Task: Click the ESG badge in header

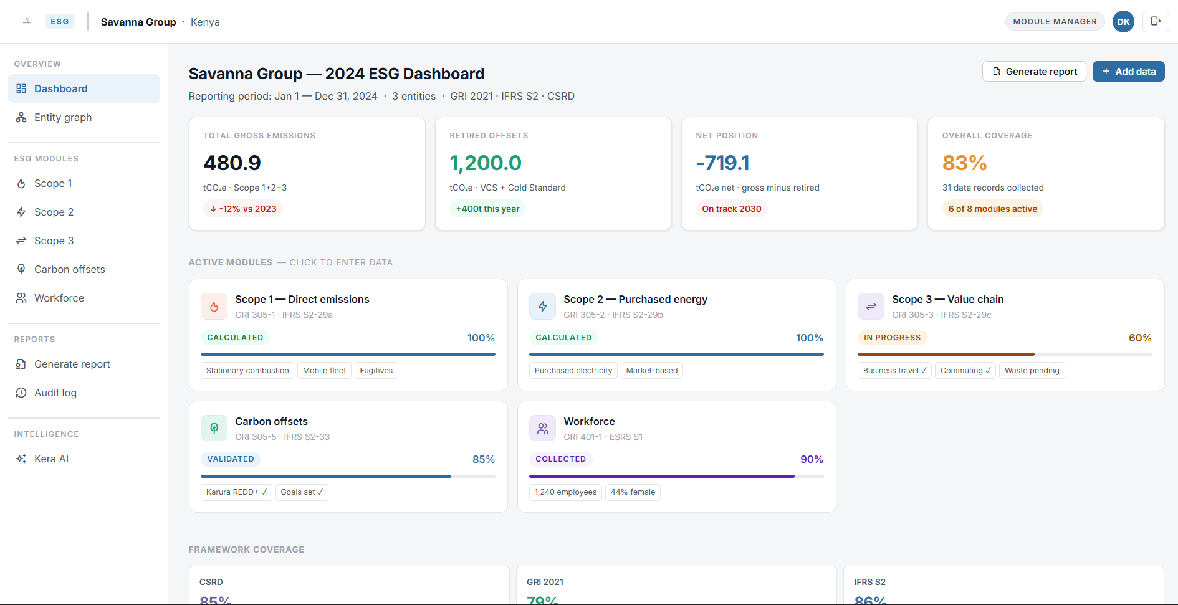Action: (x=60, y=21)
